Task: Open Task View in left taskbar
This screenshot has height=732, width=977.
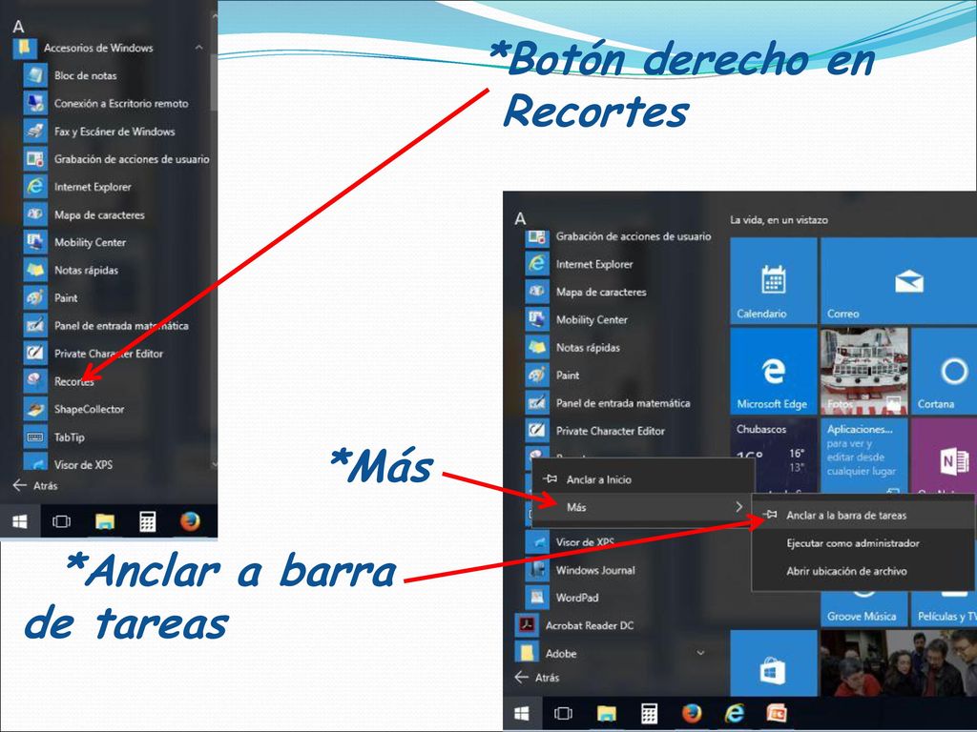Action: tap(61, 521)
